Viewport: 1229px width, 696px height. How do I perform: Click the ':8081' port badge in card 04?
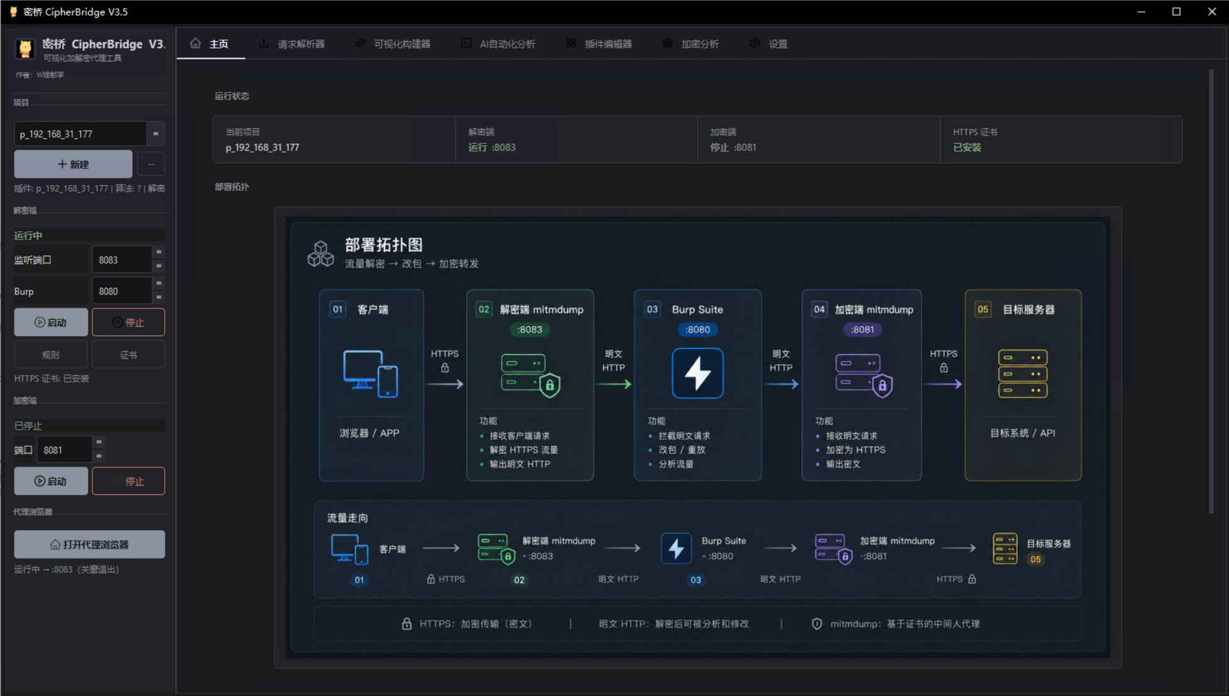pos(863,330)
